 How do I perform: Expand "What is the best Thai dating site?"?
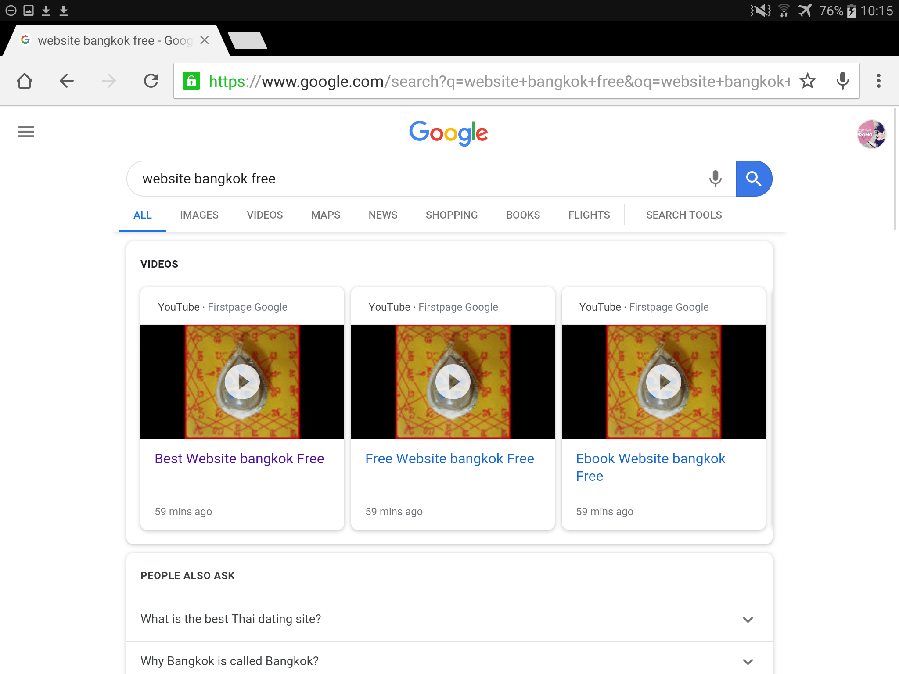(x=748, y=619)
